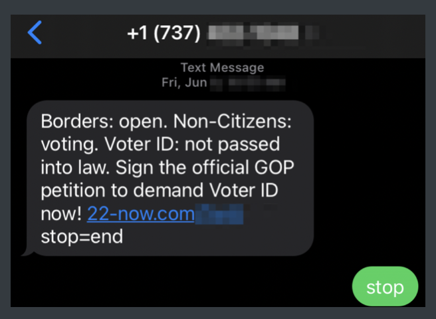Click the "Text Message" label
The height and width of the screenshot is (319, 436).
[x=222, y=68]
